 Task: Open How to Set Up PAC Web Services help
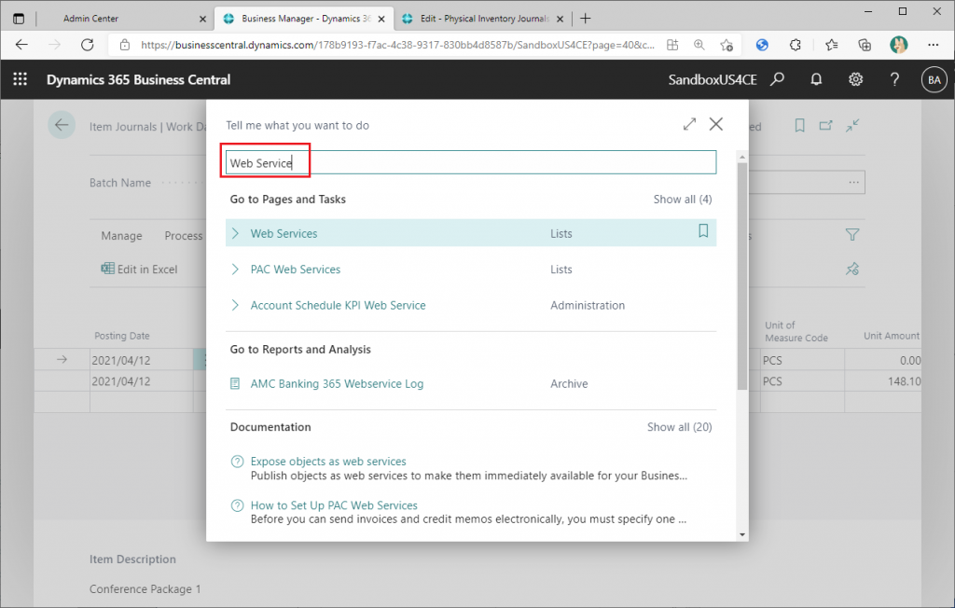(x=334, y=505)
